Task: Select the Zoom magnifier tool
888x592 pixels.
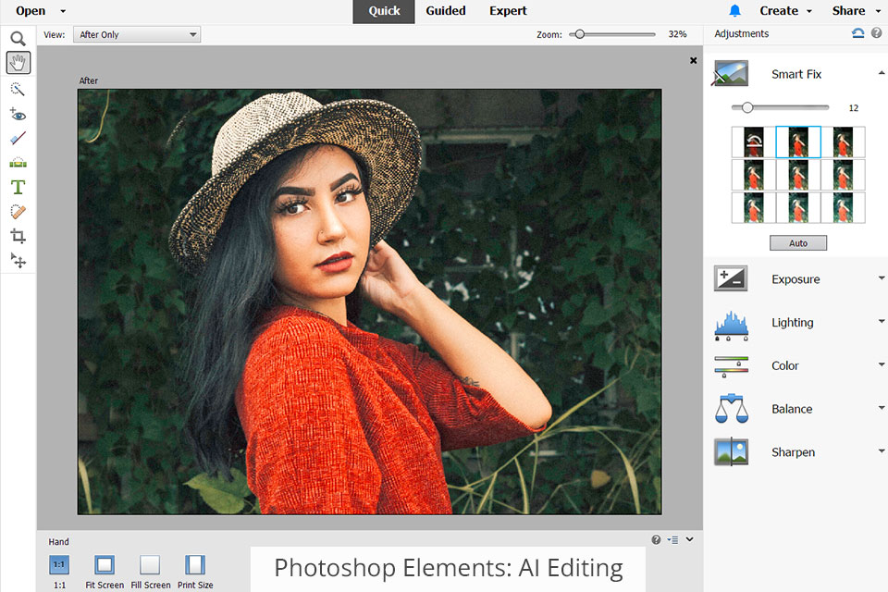Action: [x=18, y=39]
